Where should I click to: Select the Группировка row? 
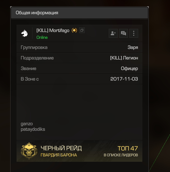pyautogui.click(x=79, y=47)
